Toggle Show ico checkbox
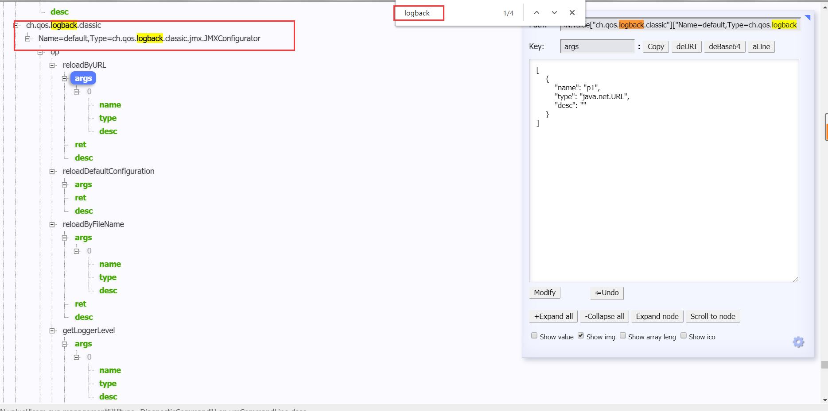This screenshot has height=411, width=828. click(x=684, y=336)
